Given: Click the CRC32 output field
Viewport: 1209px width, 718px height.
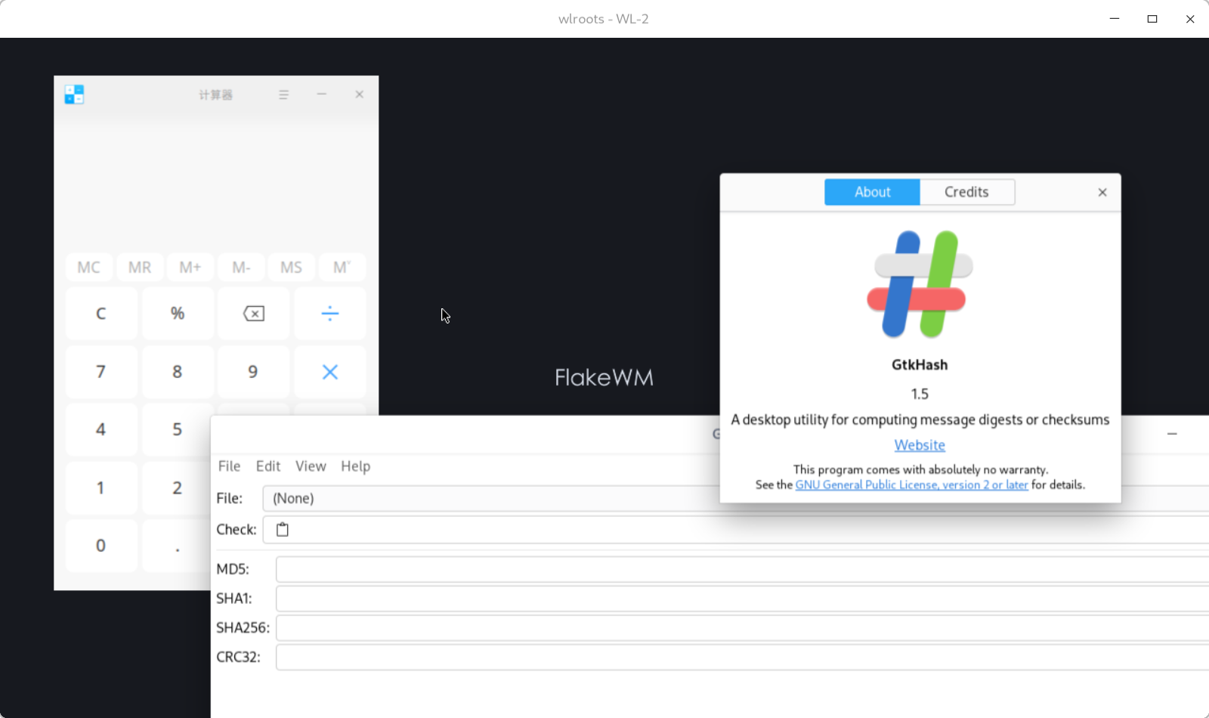Looking at the screenshot, I should [x=743, y=658].
